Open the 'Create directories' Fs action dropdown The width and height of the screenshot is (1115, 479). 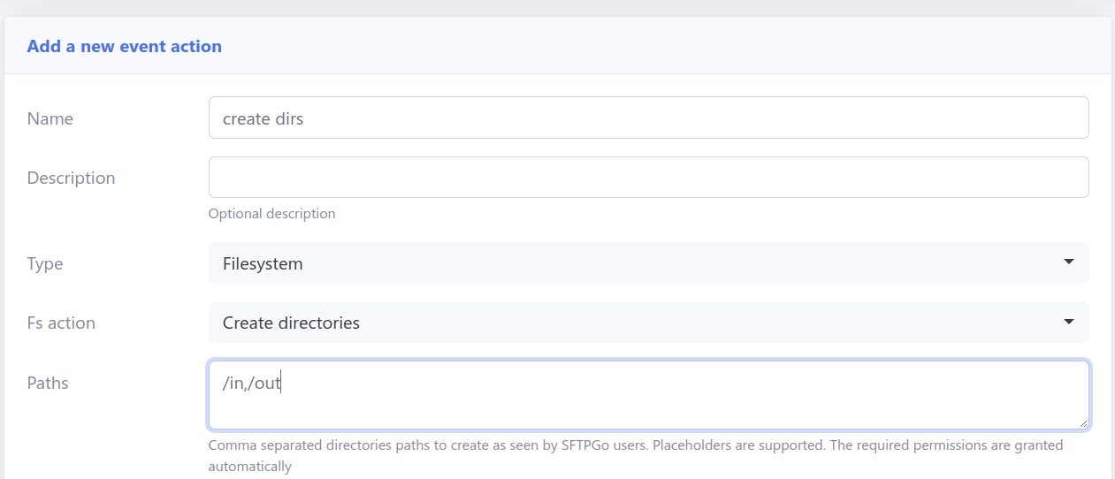tap(619, 323)
